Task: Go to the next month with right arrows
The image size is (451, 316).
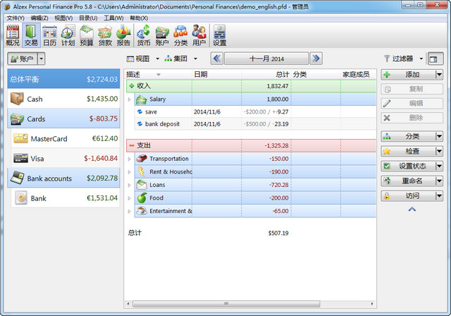Action: (x=316, y=59)
